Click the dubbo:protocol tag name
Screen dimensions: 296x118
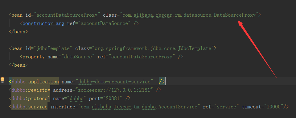pyautogui.click(x=31, y=98)
